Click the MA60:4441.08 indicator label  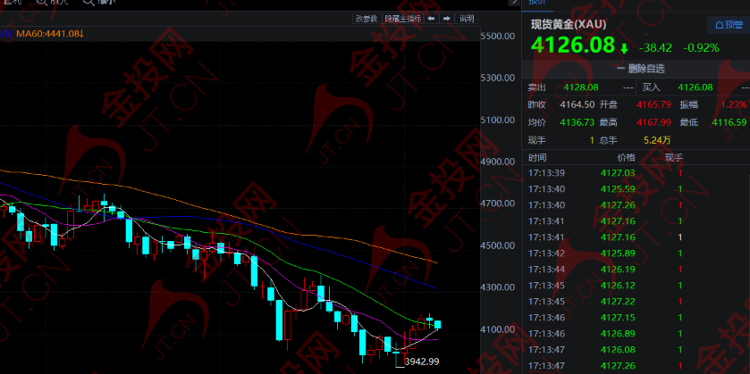pyautogui.click(x=50, y=34)
